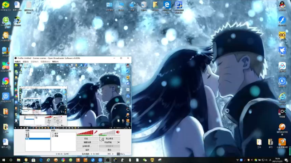The height and width of the screenshot is (163, 291).
Task: Click the Global Sources... button
Action: tap(87, 146)
